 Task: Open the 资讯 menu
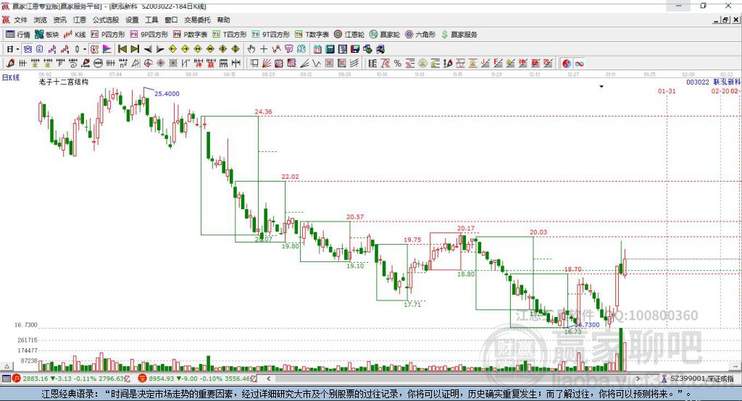click(x=59, y=20)
